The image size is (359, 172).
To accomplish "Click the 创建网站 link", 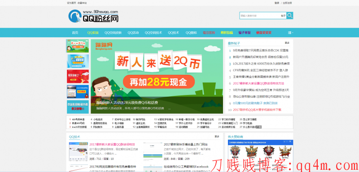I will tap(205, 127).
